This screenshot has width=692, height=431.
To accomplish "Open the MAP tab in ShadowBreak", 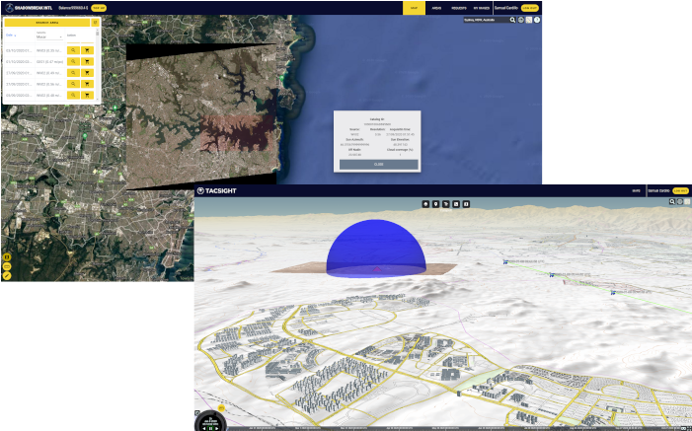I will pyautogui.click(x=414, y=8).
